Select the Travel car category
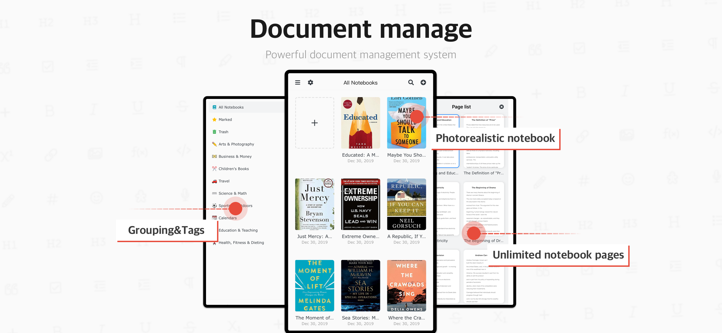Image resolution: width=722 pixels, height=333 pixels. pos(224,181)
